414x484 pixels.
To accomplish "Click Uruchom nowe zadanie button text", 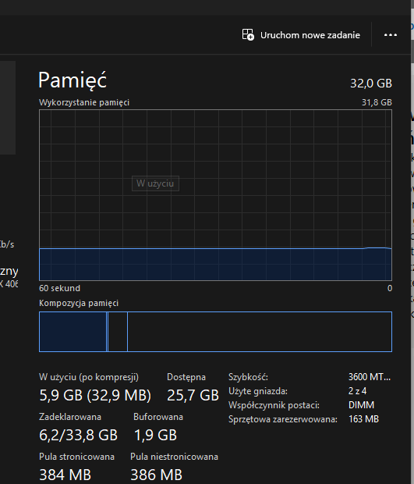I will 310,35.
